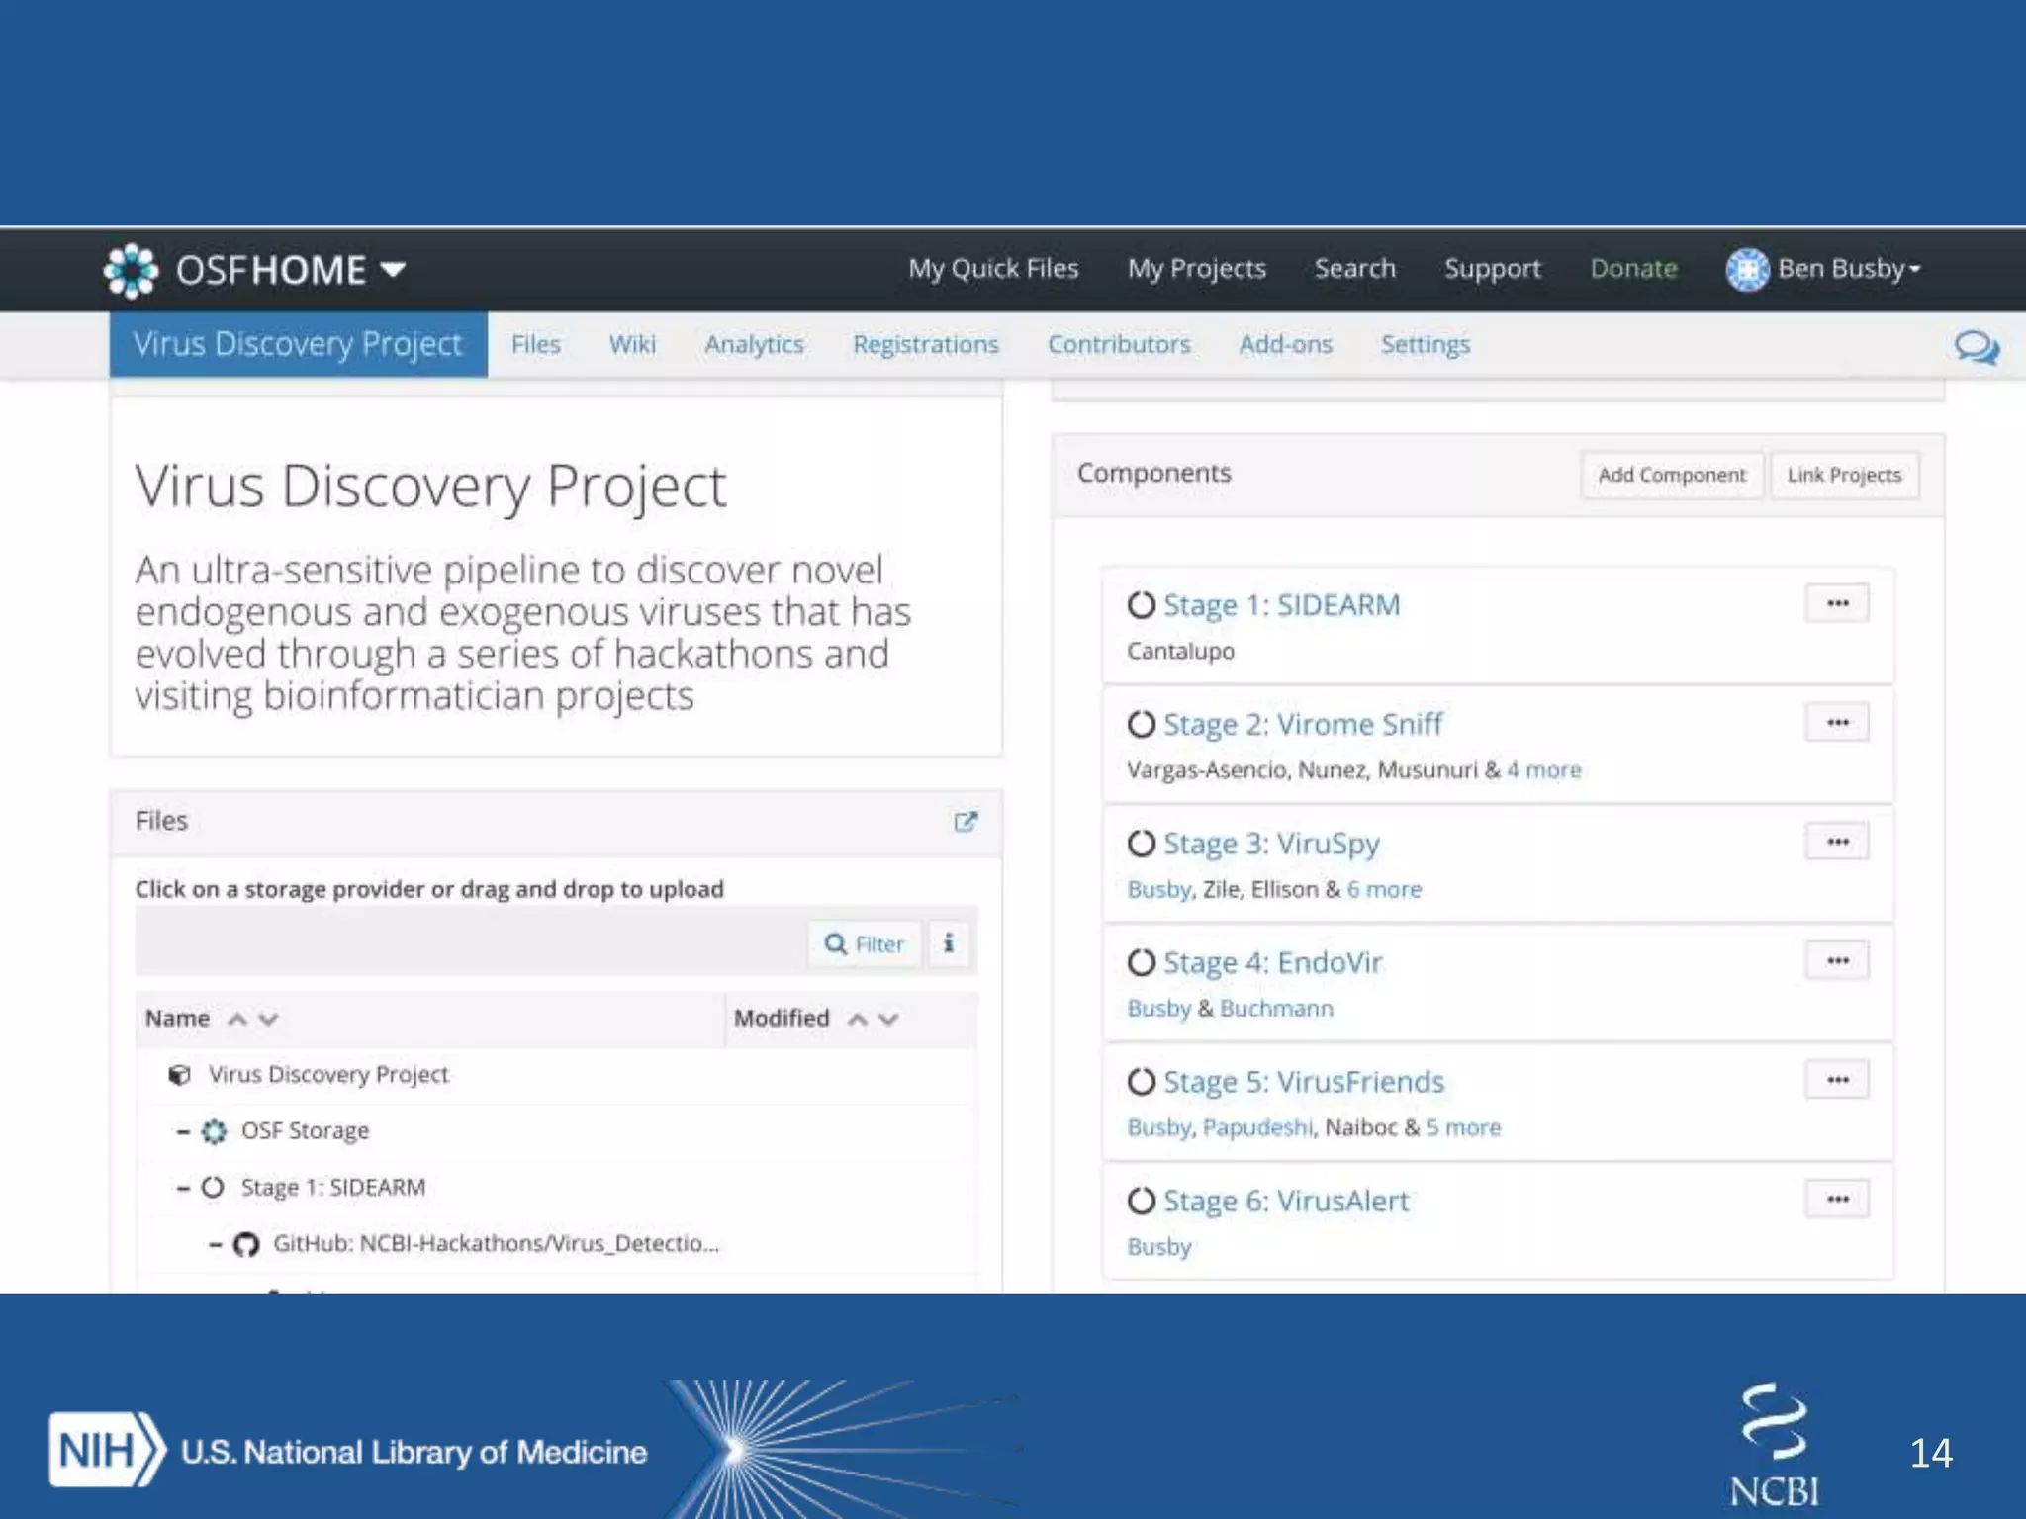Screen dimensions: 2026x1519
Task: Open the OSFHOME dropdown arrow
Action: point(394,270)
